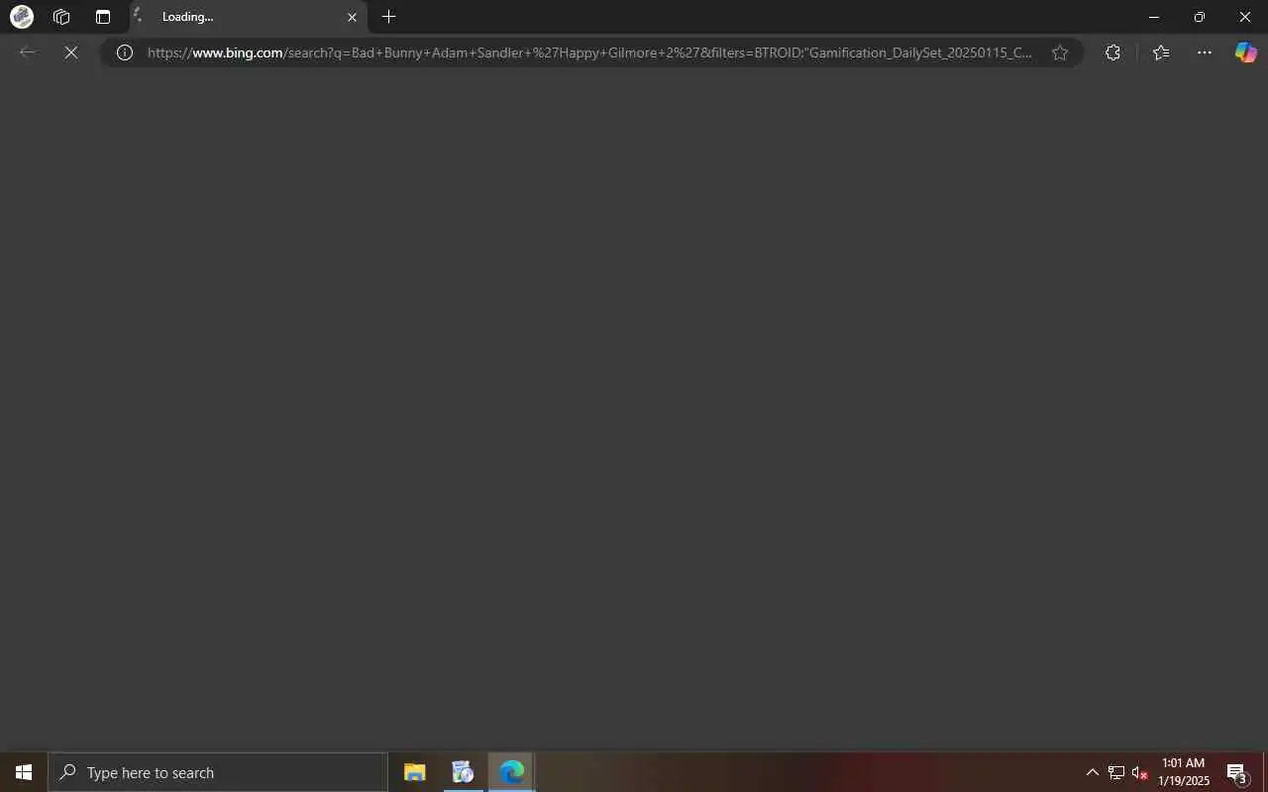Go back with the back arrow
This screenshot has width=1268, height=792.
(28, 52)
